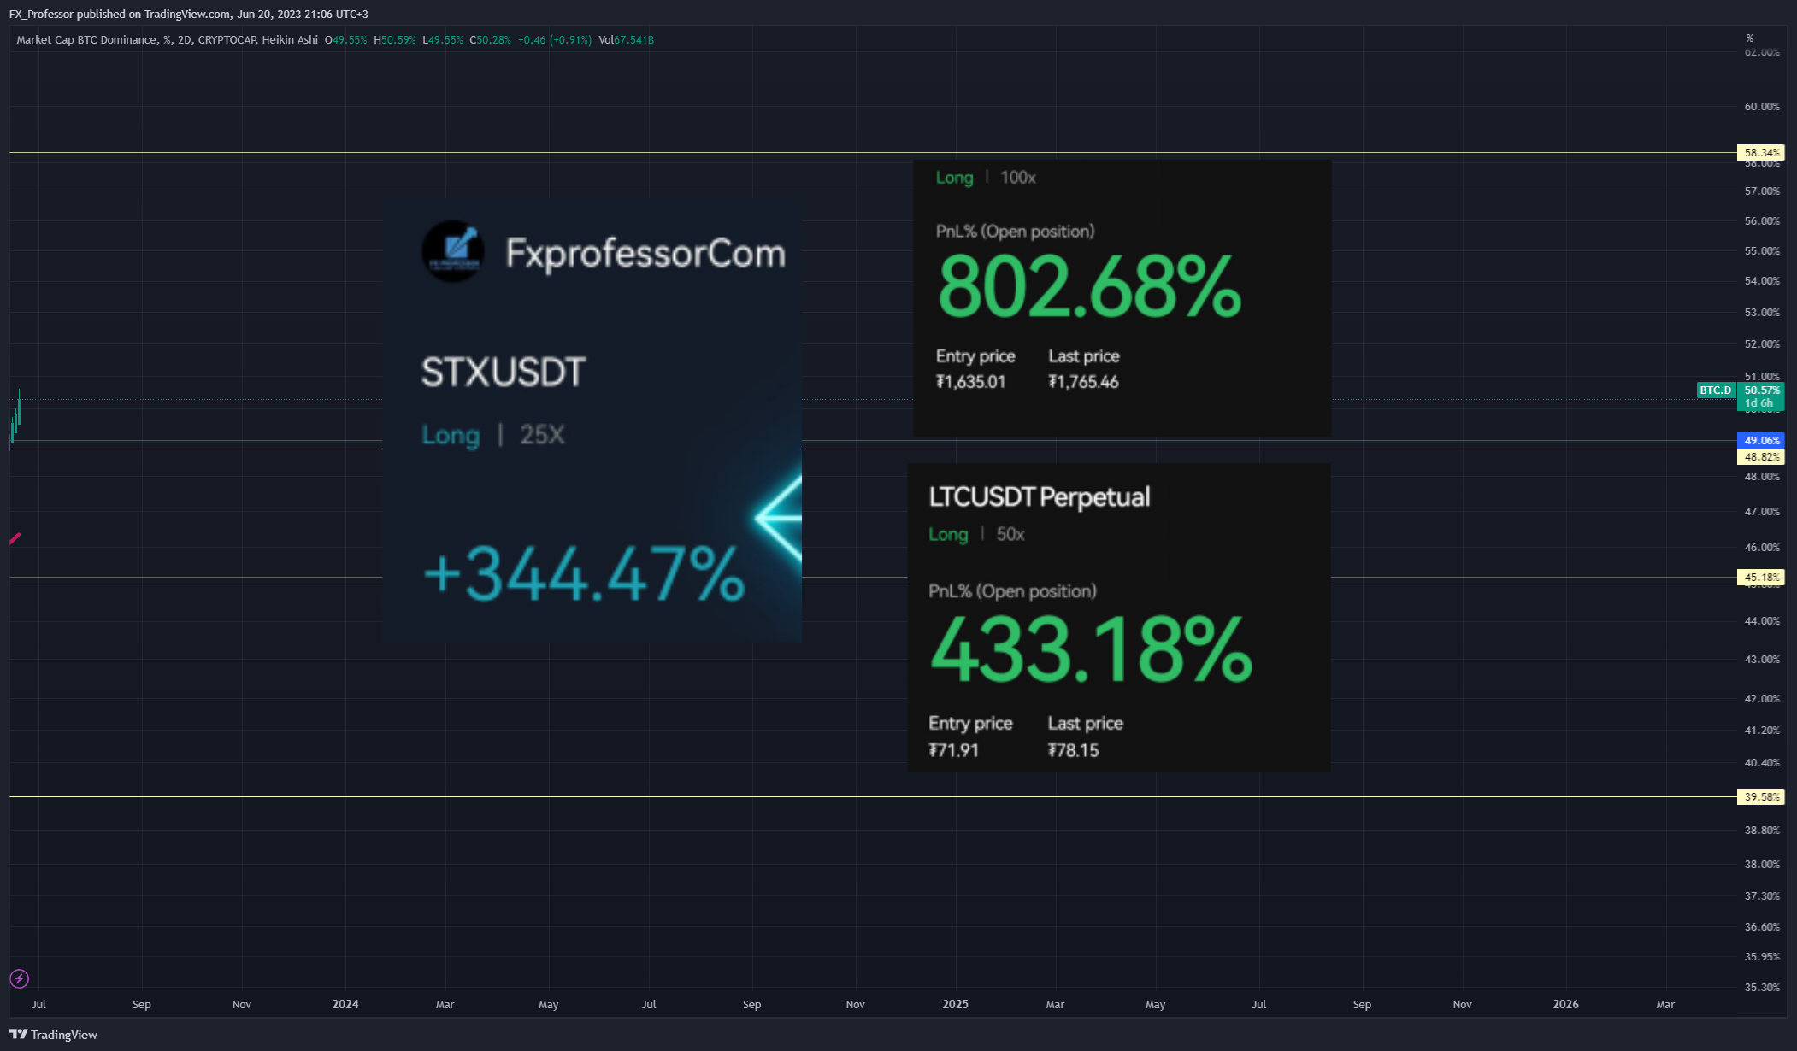This screenshot has height=1051, width=1797.
Task: Select the volume value Vol67.541B
Action: 627,40
